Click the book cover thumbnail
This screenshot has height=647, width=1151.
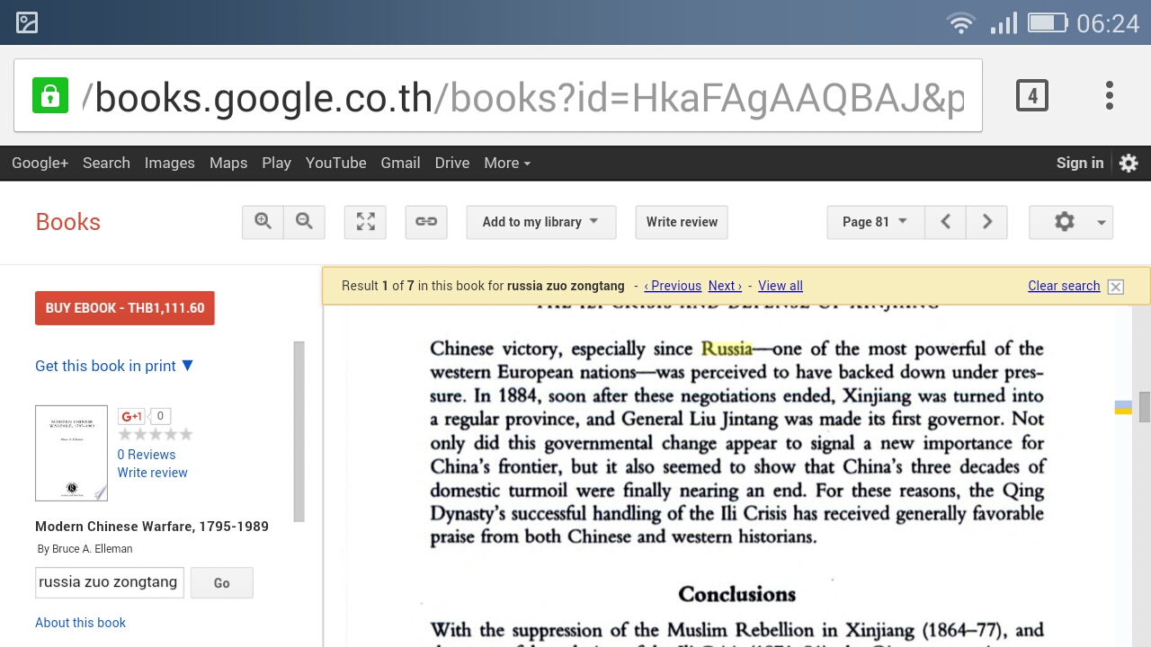coord(71,453)
